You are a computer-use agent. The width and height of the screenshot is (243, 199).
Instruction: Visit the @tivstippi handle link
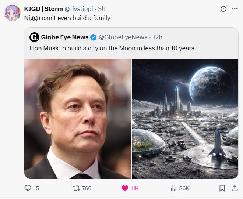[x=80, y=9]
